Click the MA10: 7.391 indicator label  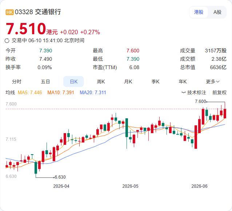point(61,92)
